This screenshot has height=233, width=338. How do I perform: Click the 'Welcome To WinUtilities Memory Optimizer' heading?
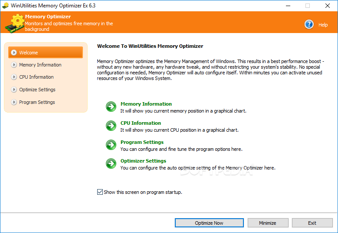[150, 46]
